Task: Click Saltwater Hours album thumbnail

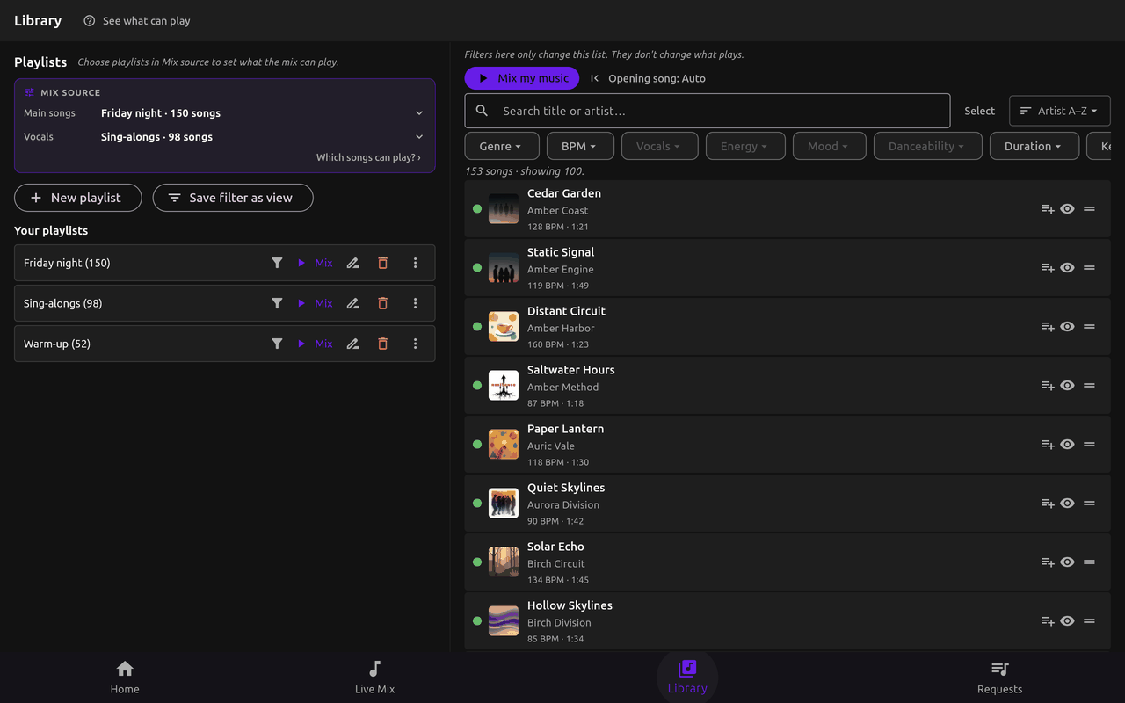Action: pyautogui.click(x=504, y=386)
